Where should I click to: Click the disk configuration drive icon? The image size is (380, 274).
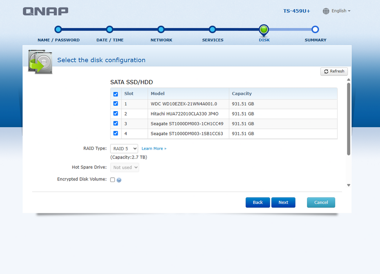point(40,62)
